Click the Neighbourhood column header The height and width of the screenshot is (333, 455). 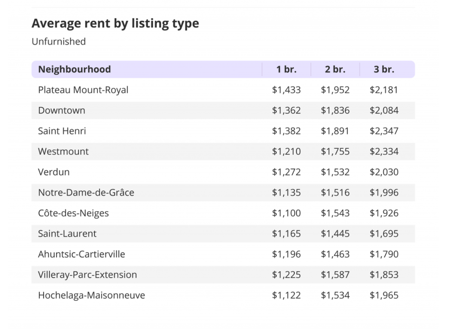74,69
